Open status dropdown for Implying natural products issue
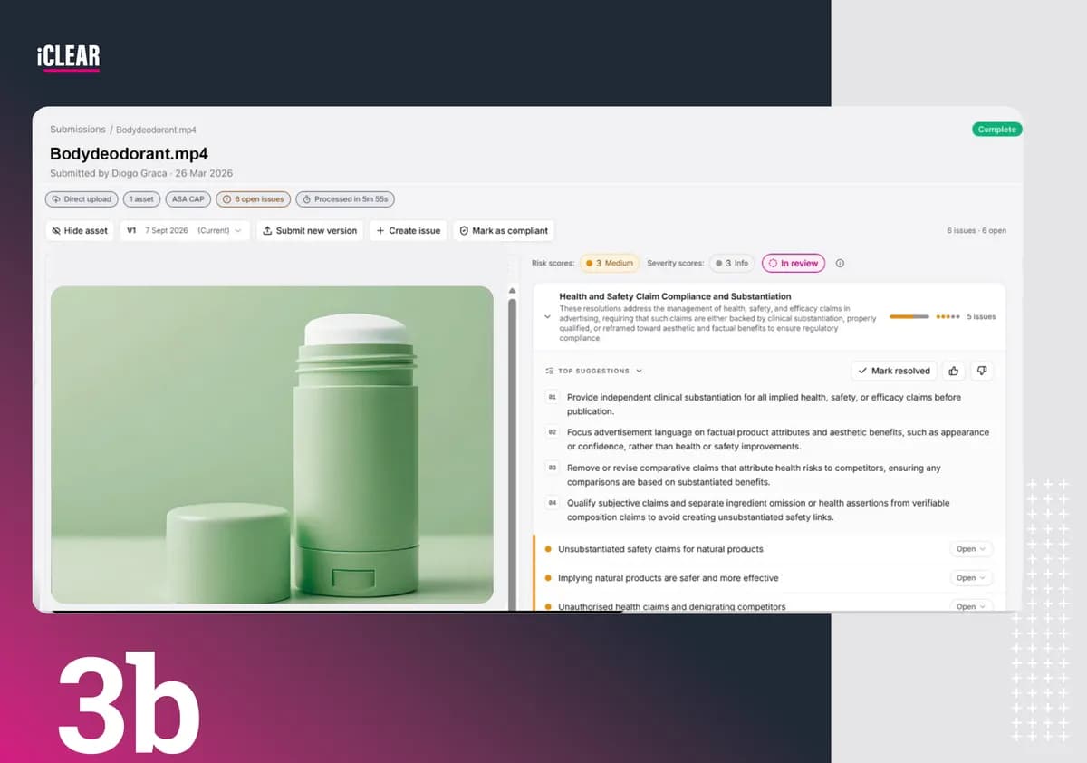This screenshot has width=1087, height=763. pos(971,578)
